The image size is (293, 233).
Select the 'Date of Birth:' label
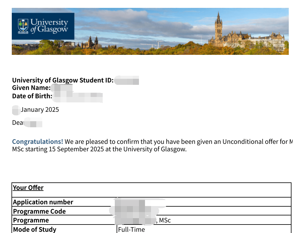[32, 96]
